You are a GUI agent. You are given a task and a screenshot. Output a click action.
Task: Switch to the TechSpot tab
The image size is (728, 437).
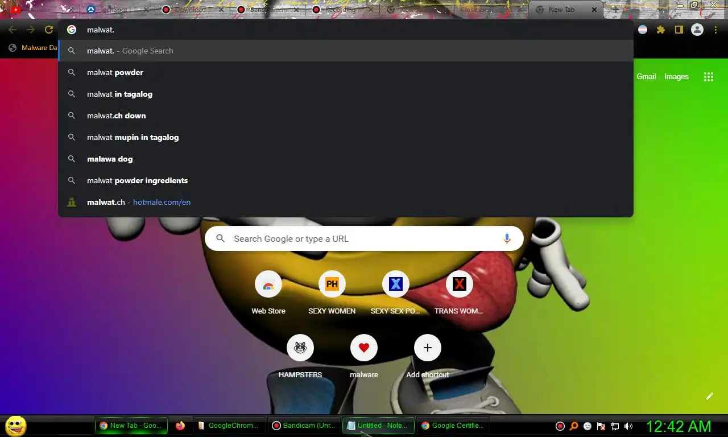(117, 10)
